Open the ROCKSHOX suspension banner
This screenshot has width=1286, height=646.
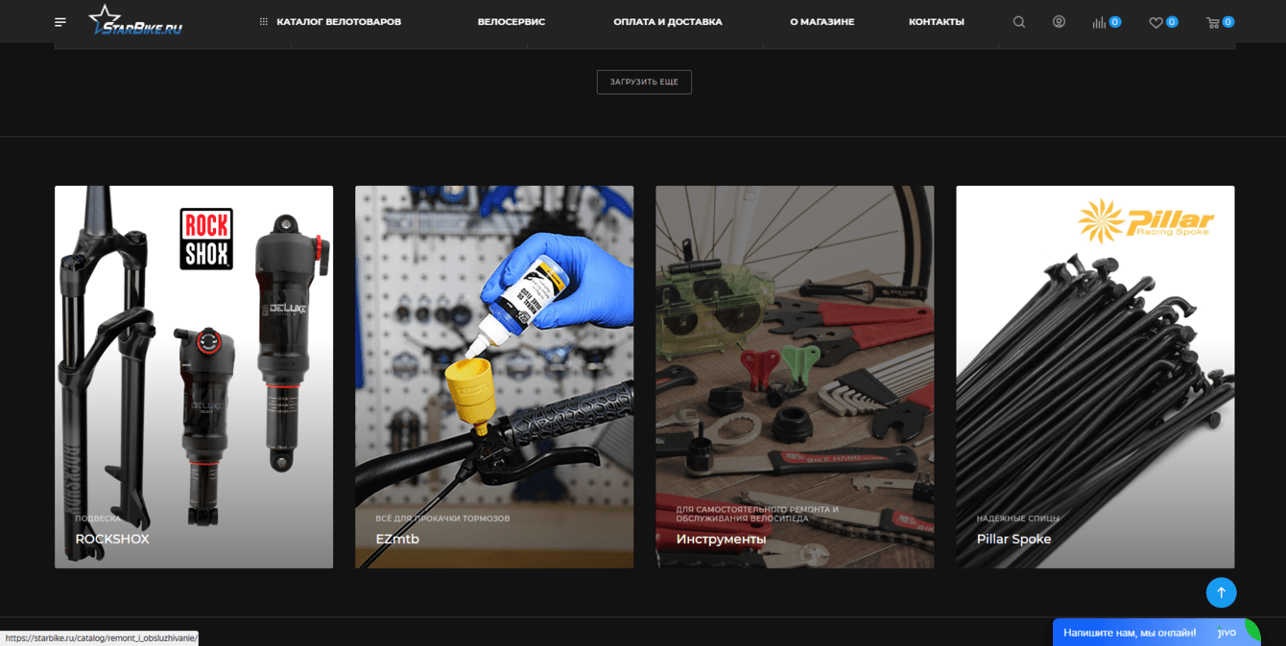point(194,377)
